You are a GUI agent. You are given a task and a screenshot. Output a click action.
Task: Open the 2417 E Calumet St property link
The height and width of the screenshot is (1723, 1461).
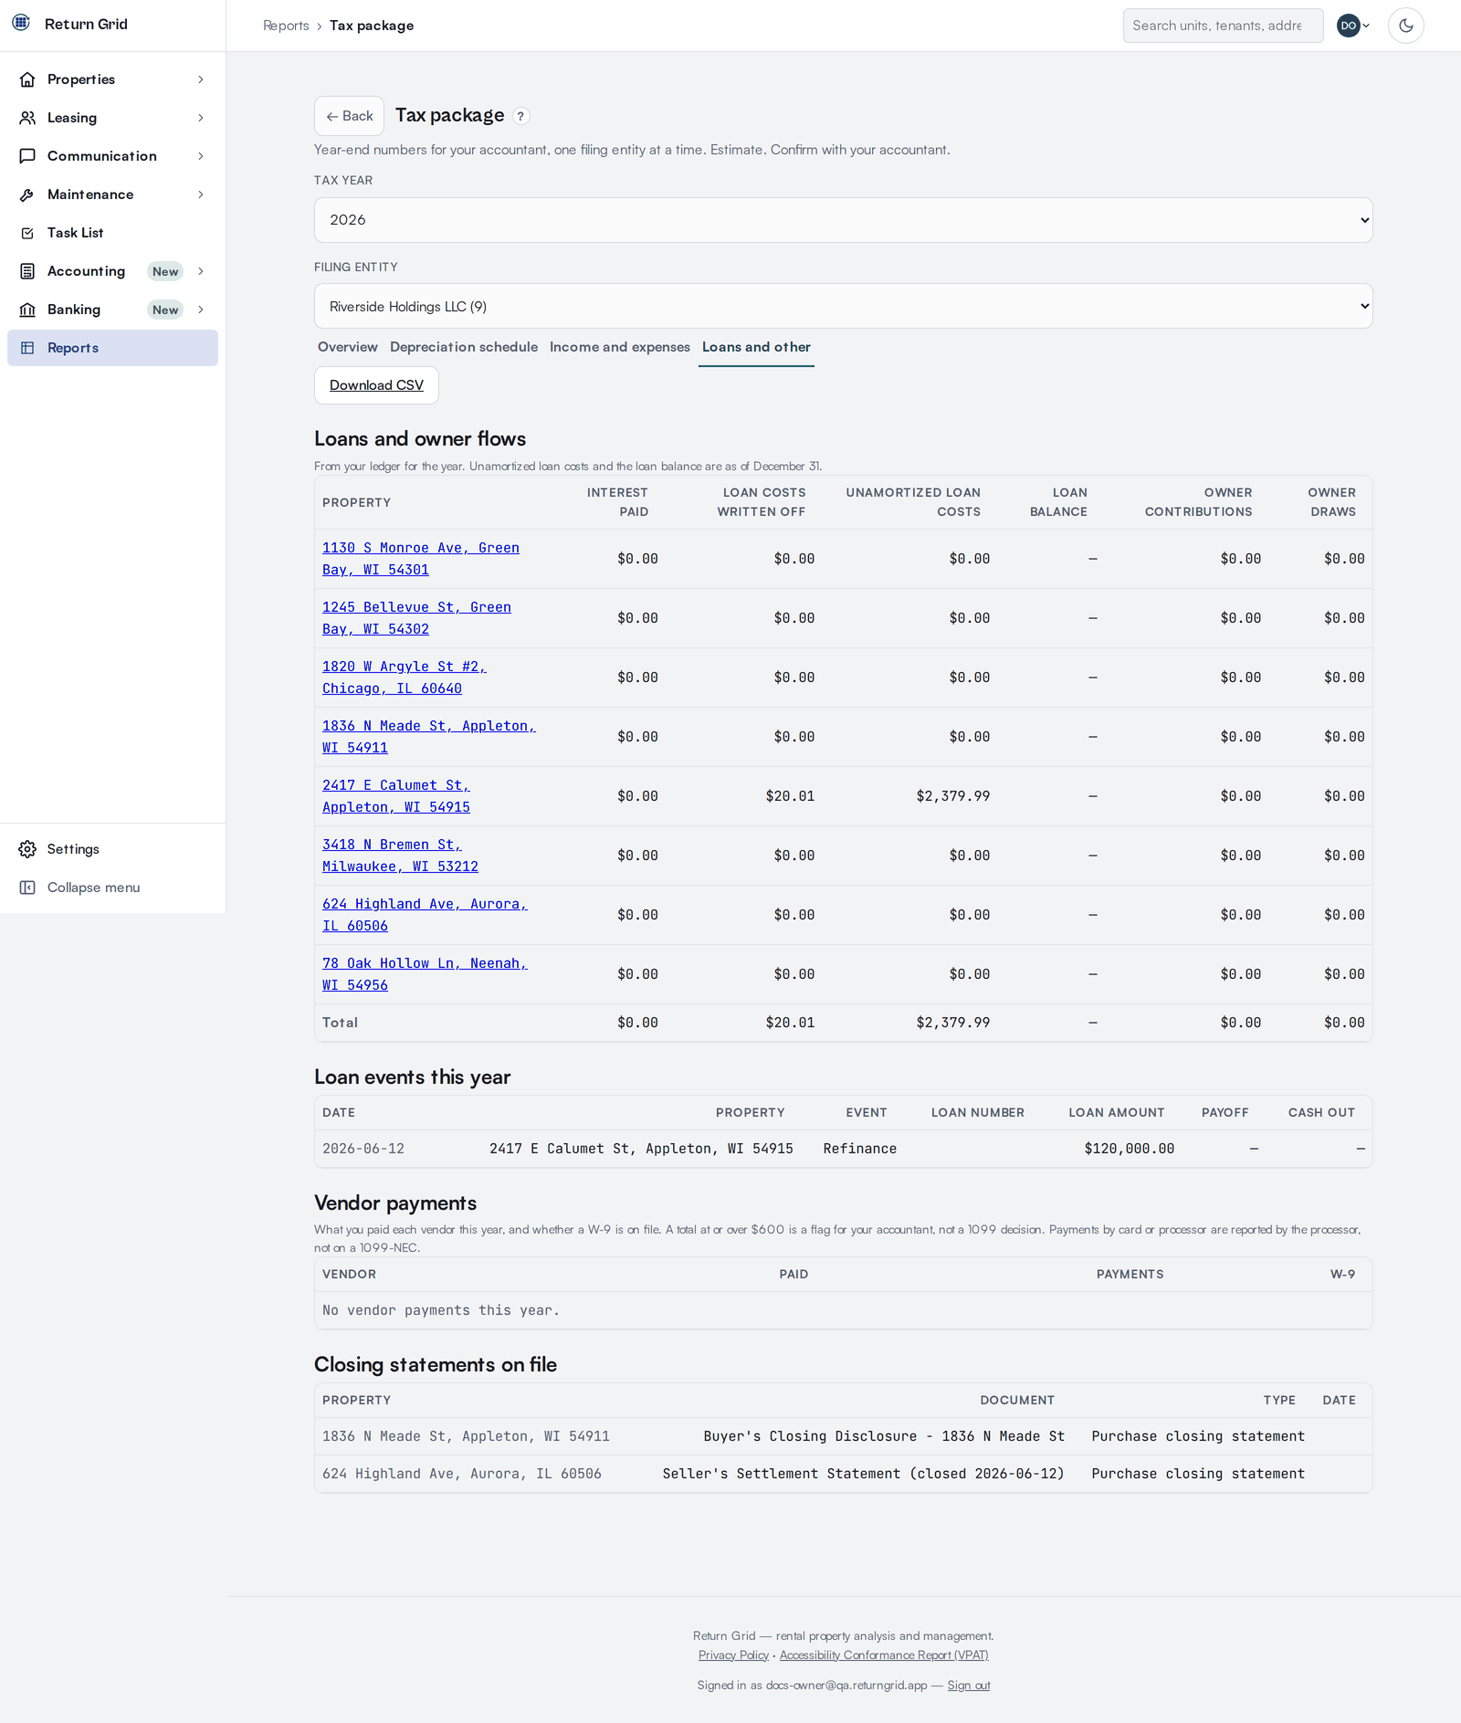(396, 796)
